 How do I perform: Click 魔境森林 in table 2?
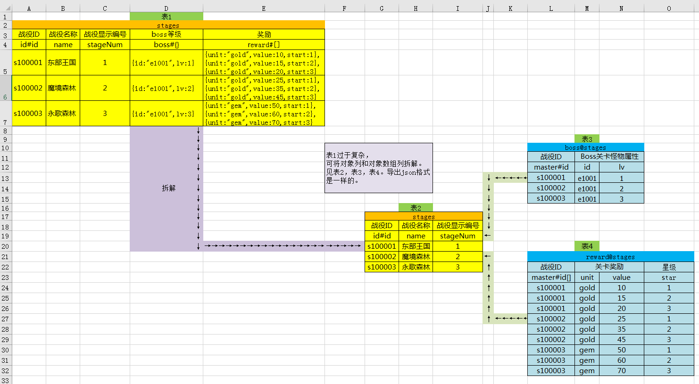[416, 256]
